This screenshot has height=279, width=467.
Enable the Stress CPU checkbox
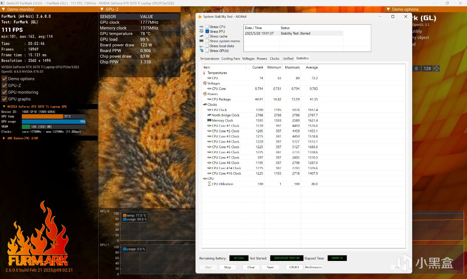click(207, 27)
